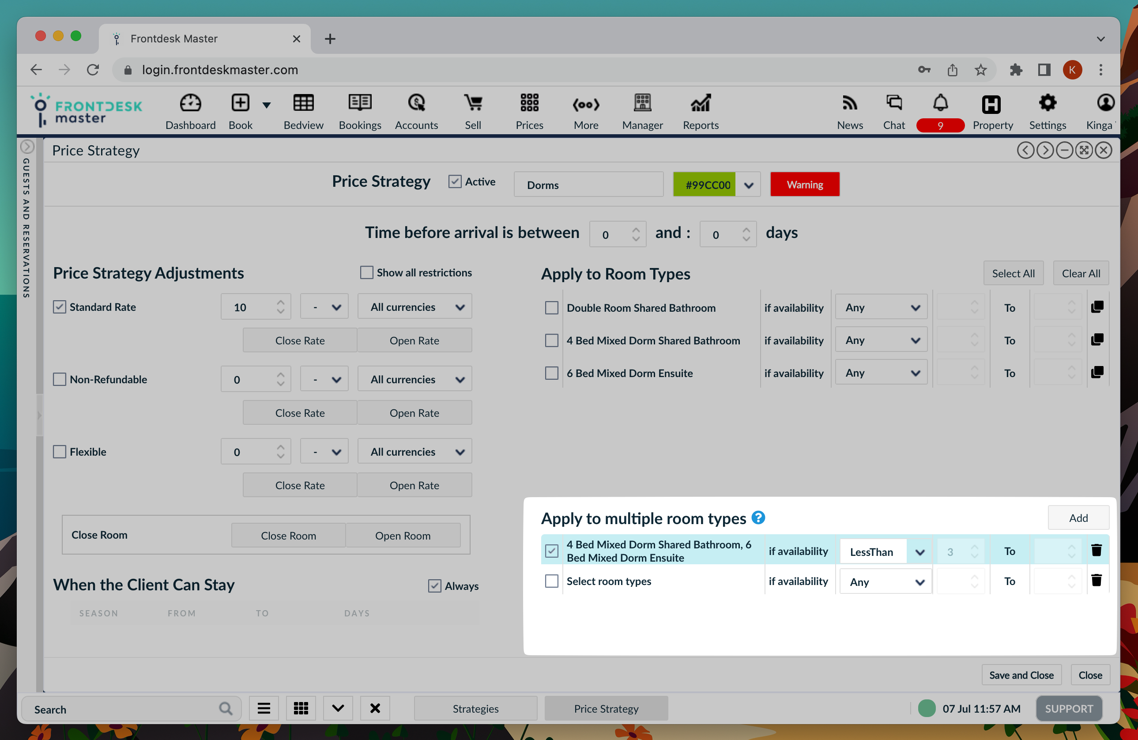Image resolution: width=1138 pixels, height=740 pixels.
Task: Open the Dashboard icon in top navigation
Action: click(190, 103)
